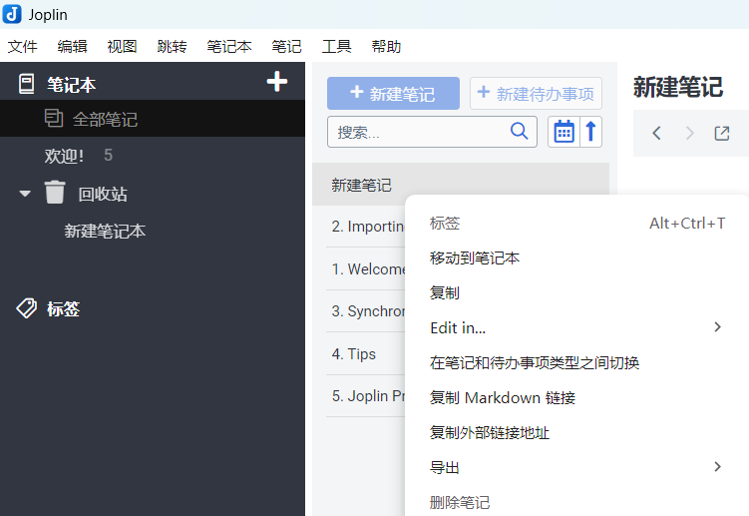Click the Joplin app logo icon

point(12,14)
